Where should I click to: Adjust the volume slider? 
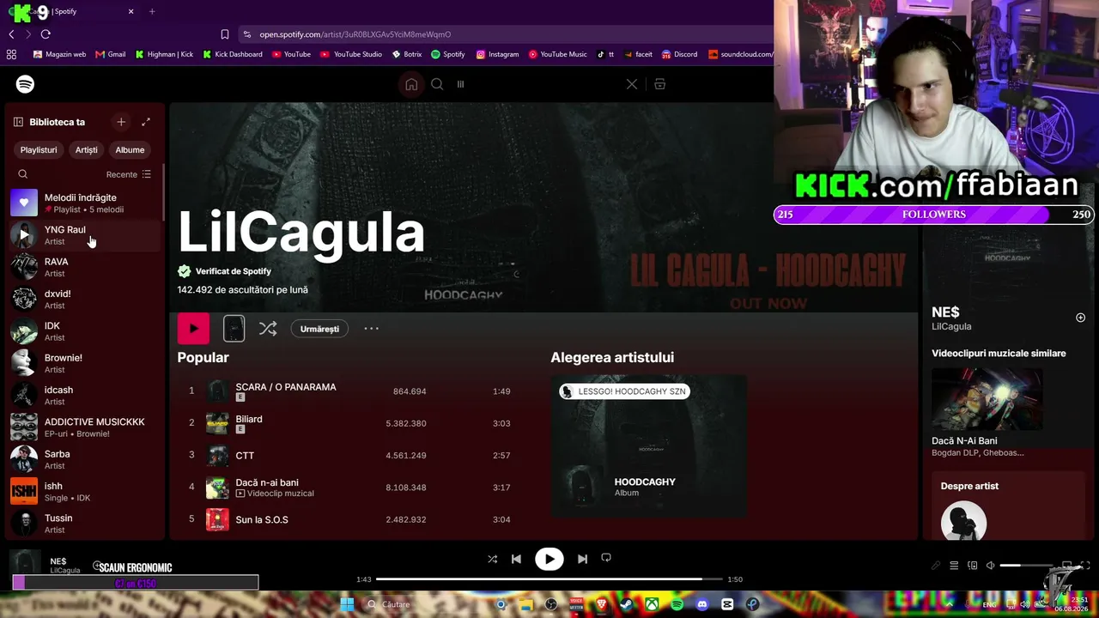(x=1026, y=566)
